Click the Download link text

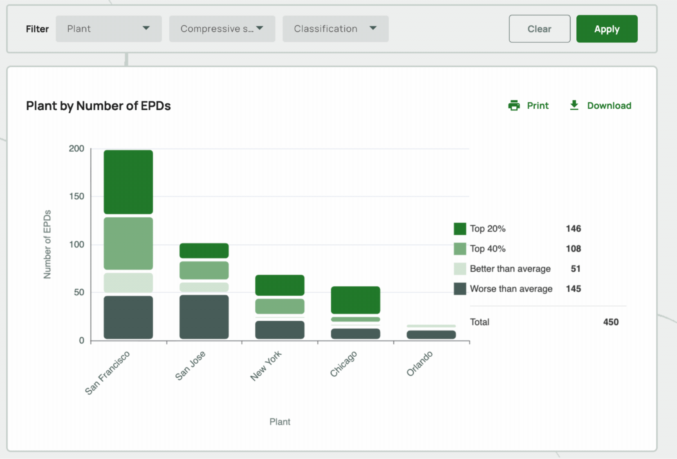click(609, 106)
